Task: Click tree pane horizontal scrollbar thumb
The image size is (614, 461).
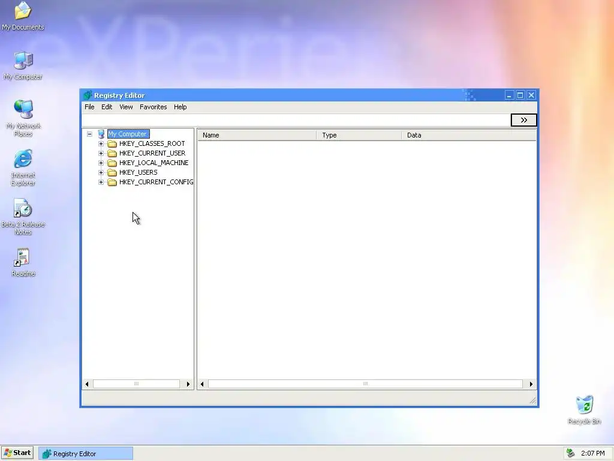Action: click(136, 384)
